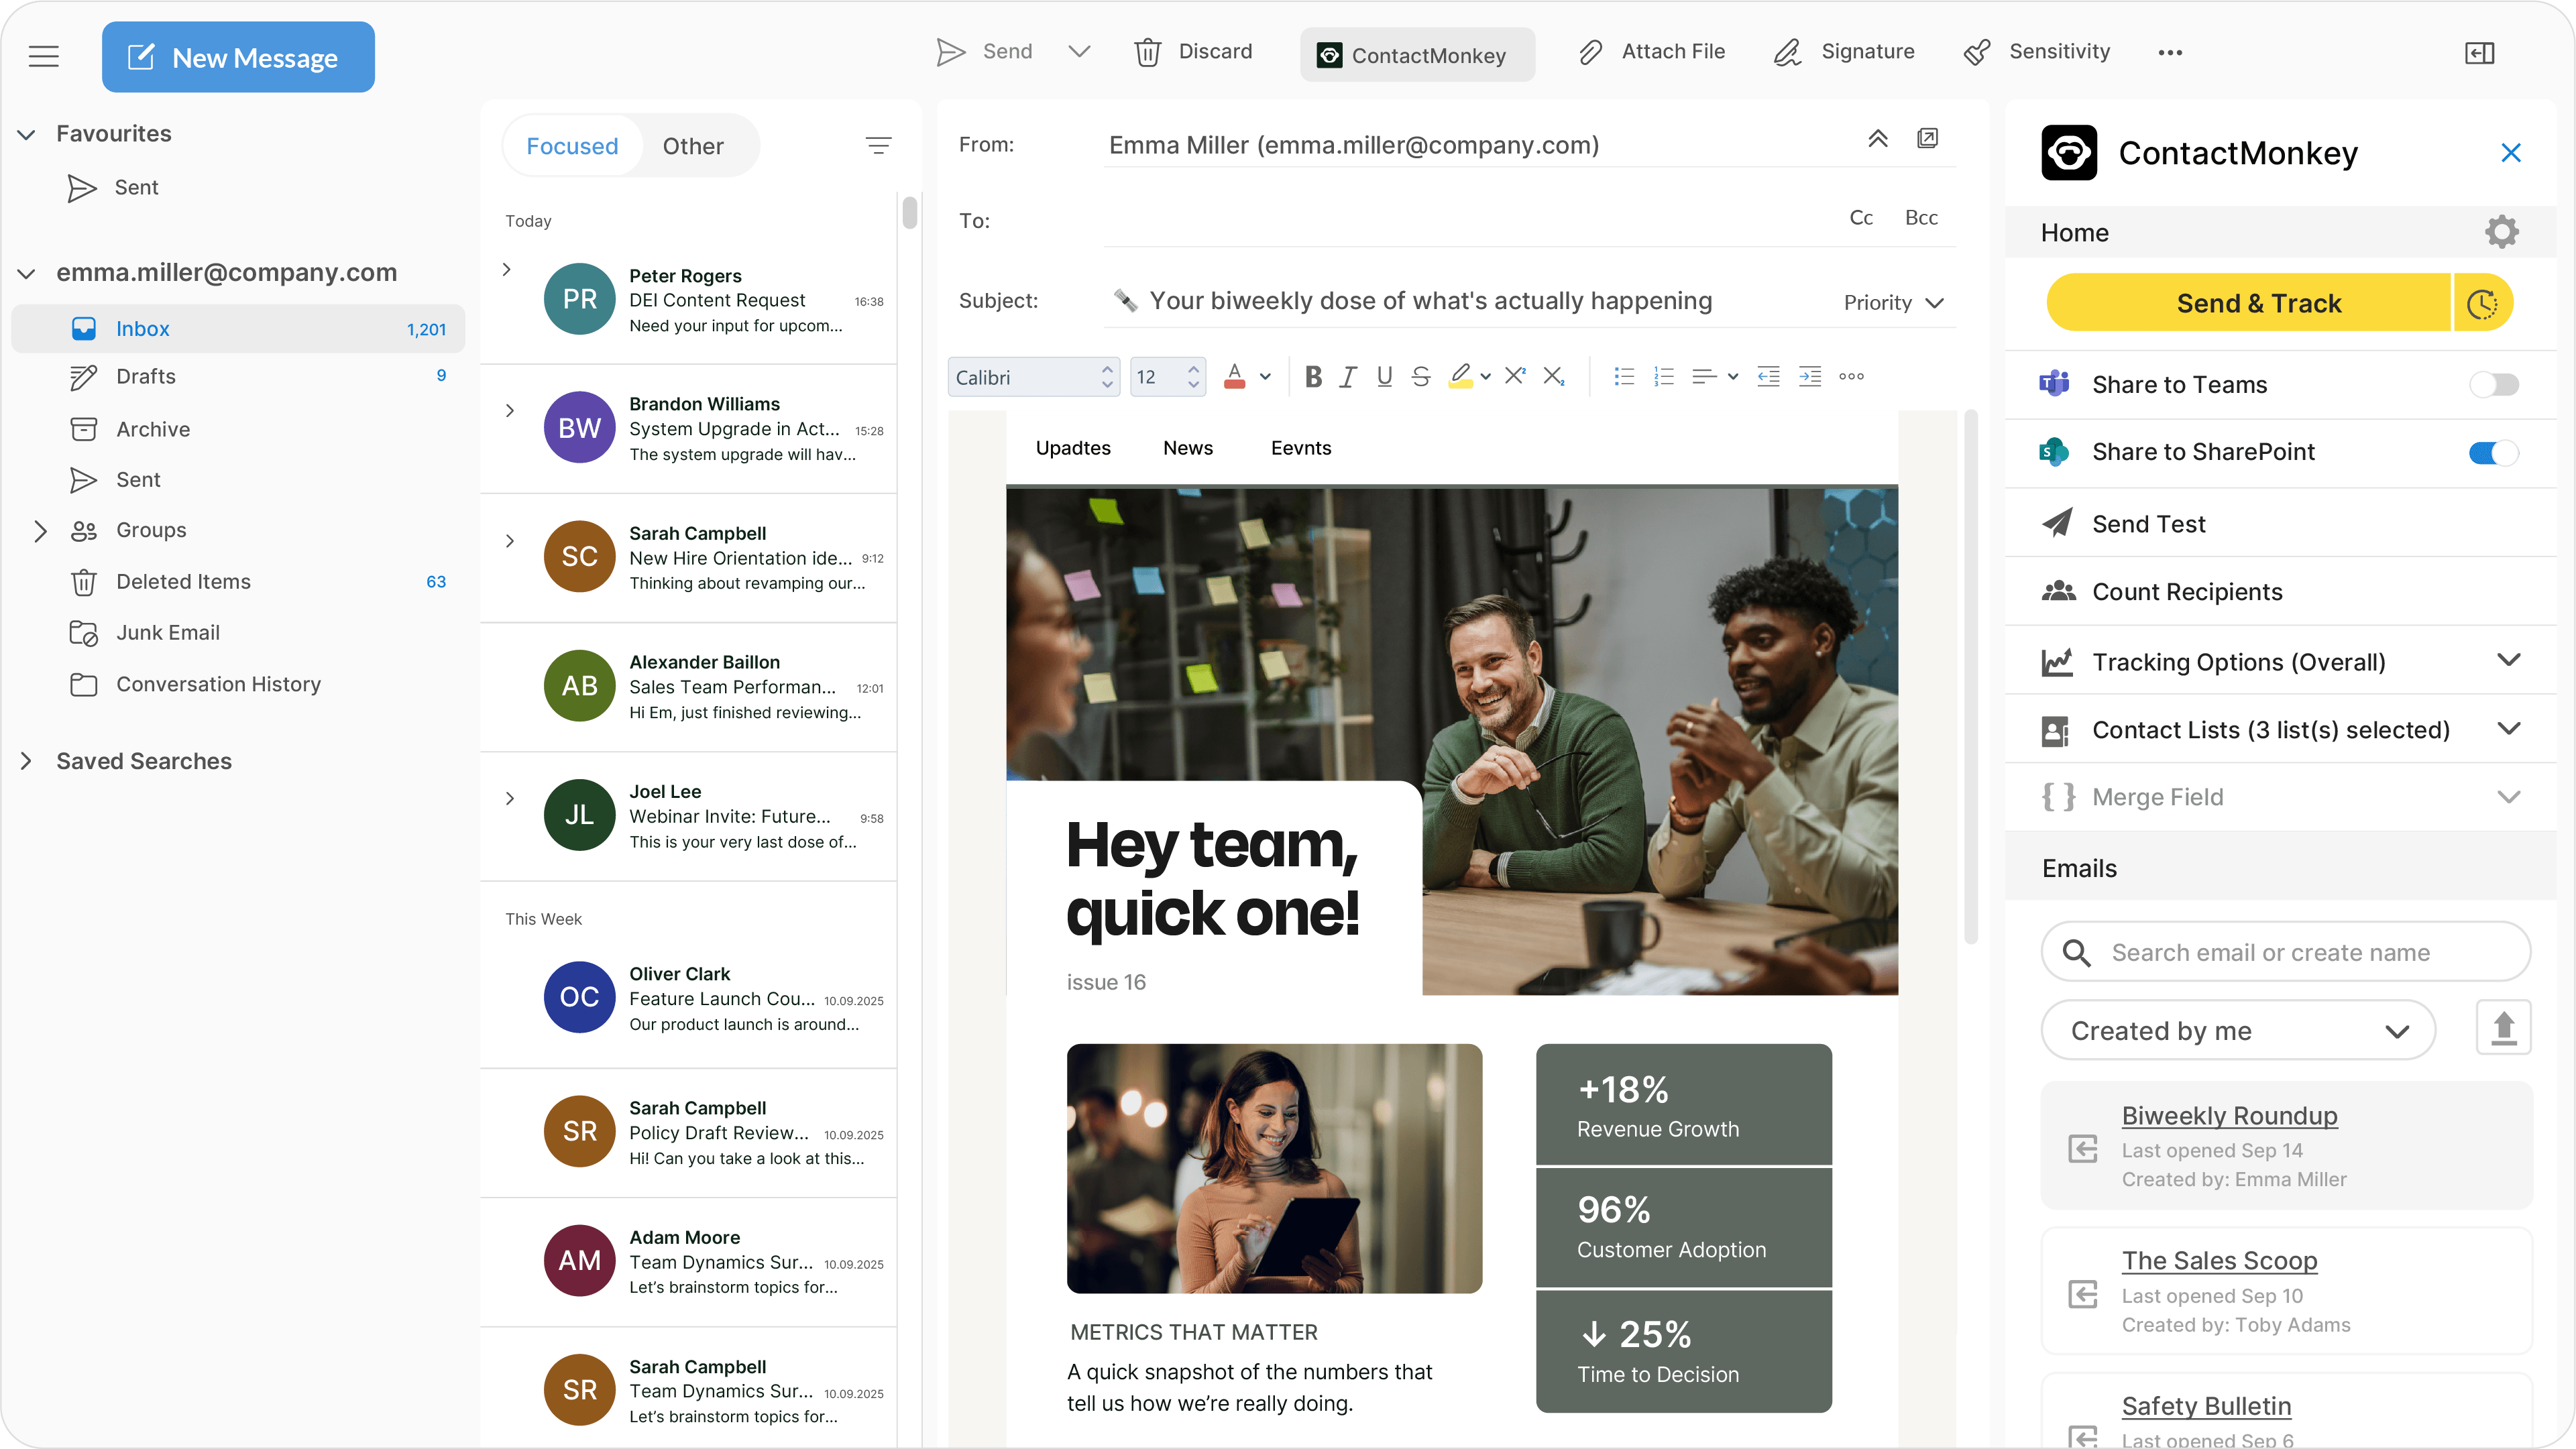Open the Drafts folder
The image size is (2576, 1449).
point(146,377)
